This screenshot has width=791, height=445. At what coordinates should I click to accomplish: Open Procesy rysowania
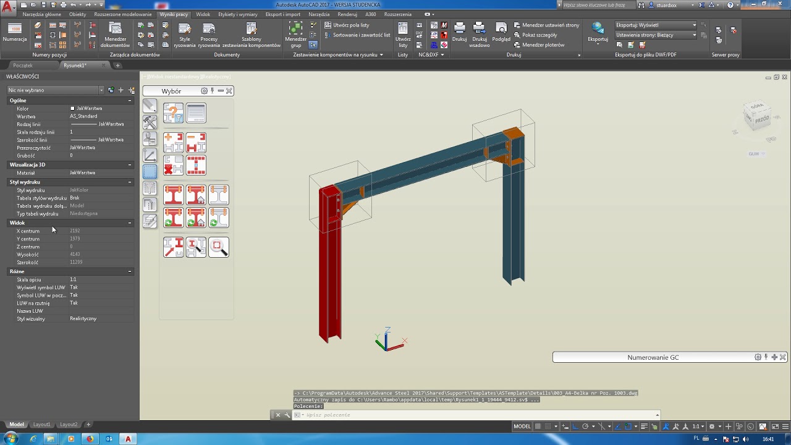click(209, 35)
